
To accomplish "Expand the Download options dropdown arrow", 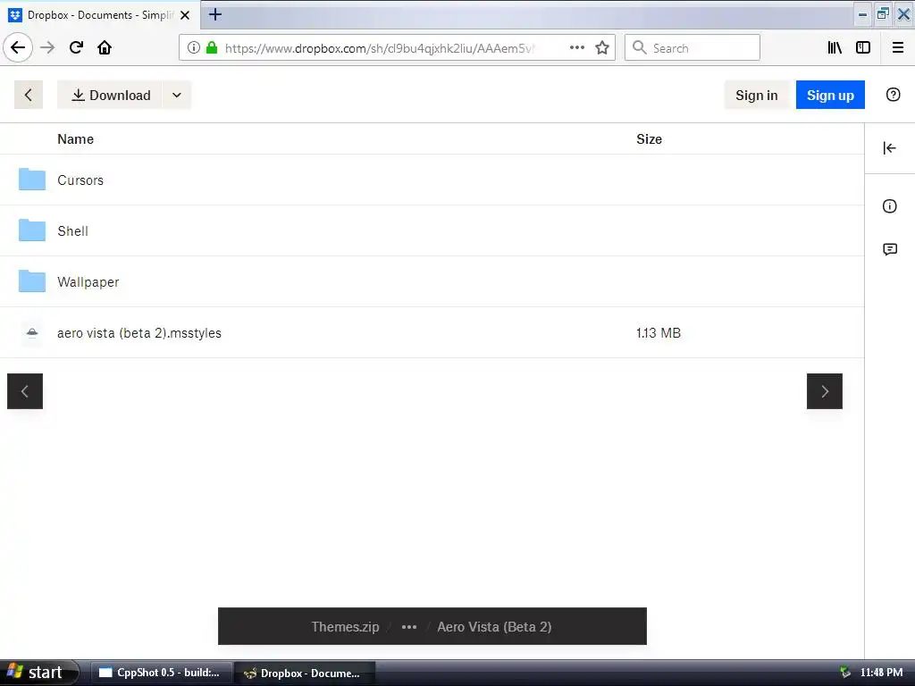I will [x=177, y=95].
